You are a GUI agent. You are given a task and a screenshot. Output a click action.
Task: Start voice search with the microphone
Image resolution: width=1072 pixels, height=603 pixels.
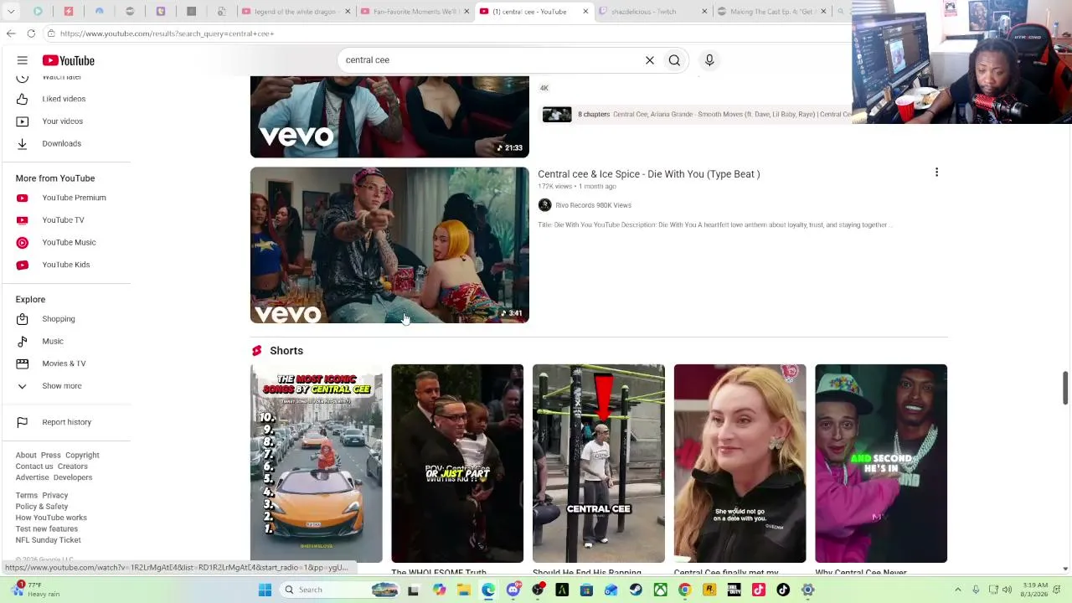[709, 60]
